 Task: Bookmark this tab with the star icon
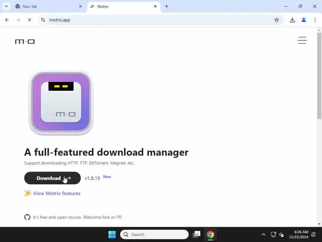click(x=277, y=20)
